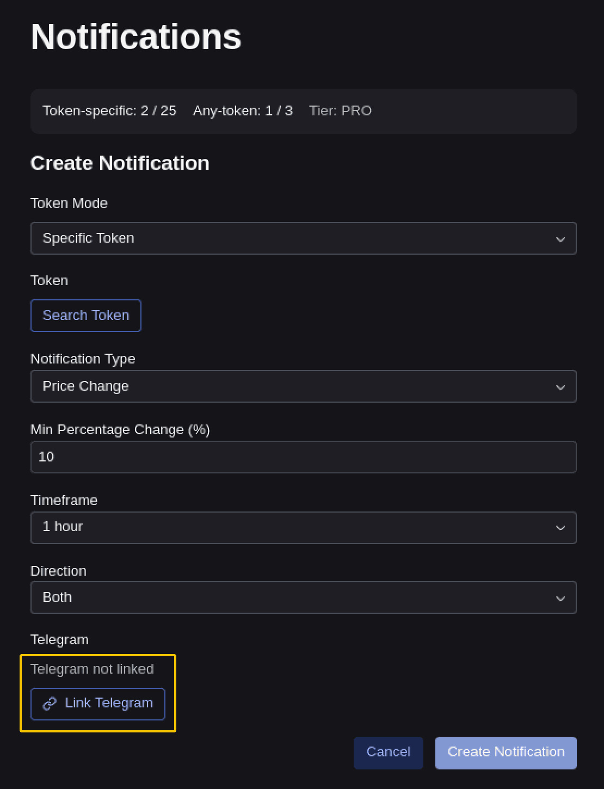Click the Token-specific 2 / 25 counter
Screen dimensions: 604x789
109,110
